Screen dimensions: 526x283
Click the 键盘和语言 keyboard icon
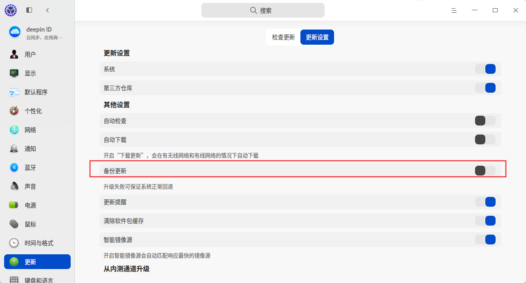tap(14, 280)
